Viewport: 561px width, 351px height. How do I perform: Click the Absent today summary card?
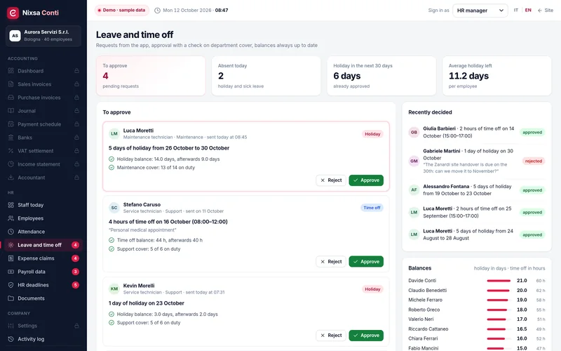point(266,76)
